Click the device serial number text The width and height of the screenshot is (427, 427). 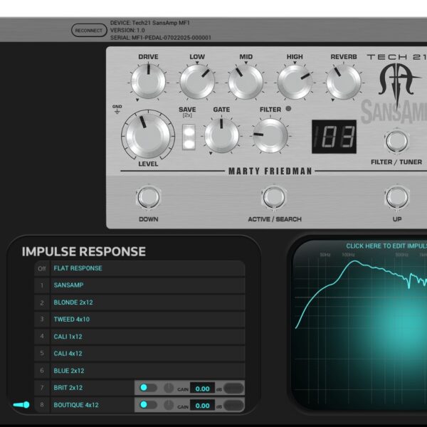[x=161, y=38]
